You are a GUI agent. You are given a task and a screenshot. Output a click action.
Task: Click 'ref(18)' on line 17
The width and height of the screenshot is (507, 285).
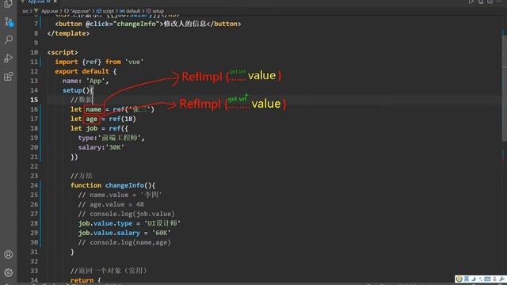[123, 119]
